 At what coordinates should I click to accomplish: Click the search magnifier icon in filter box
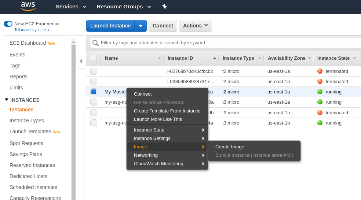point(95,43)
